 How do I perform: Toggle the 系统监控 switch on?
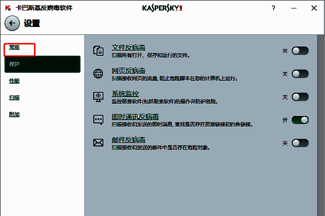(300, 97)
